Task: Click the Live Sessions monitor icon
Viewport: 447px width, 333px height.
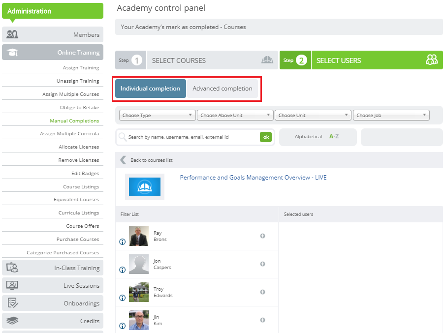Action: [x=12, y=285]
